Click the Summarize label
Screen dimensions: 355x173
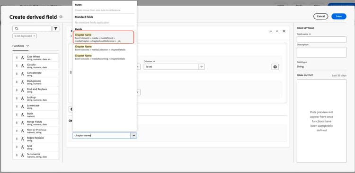pos(33,154)
